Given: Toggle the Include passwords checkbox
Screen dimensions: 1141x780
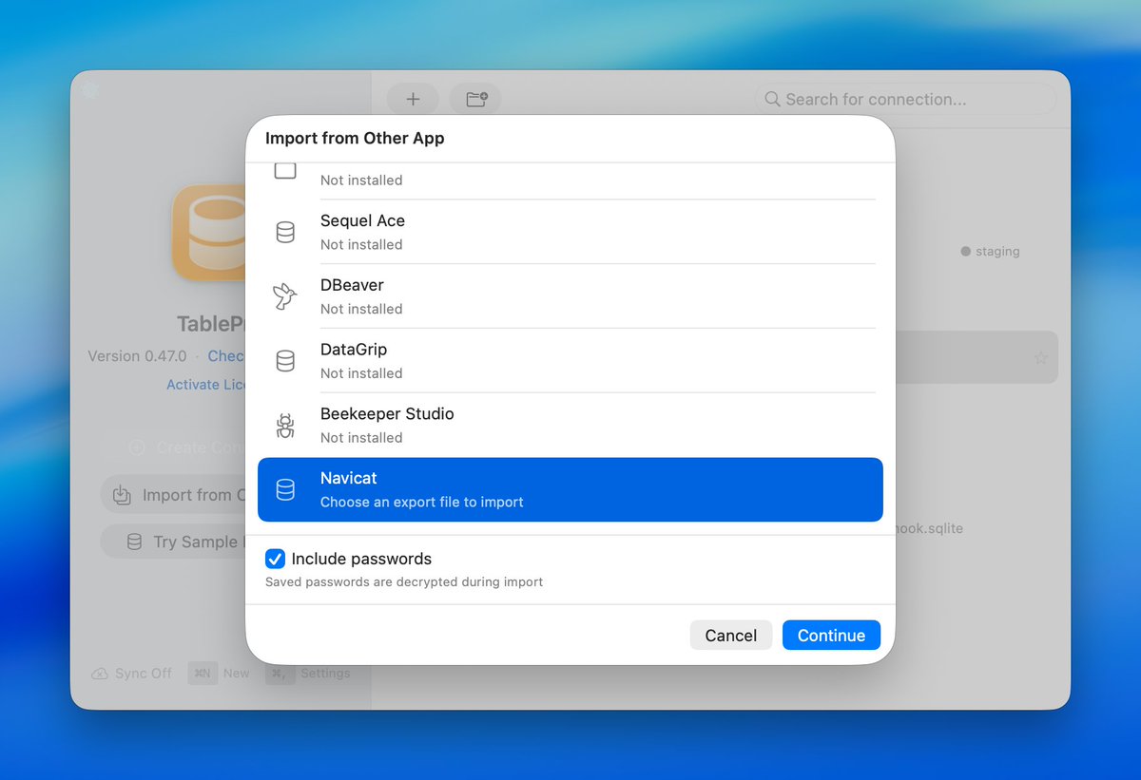Looking at the screenshot, I should click(275, 559).
